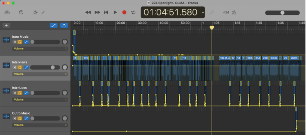This screenshot has width=306, height=136.
Task: Mute the Outro Music track
Action: coord(15,119)
